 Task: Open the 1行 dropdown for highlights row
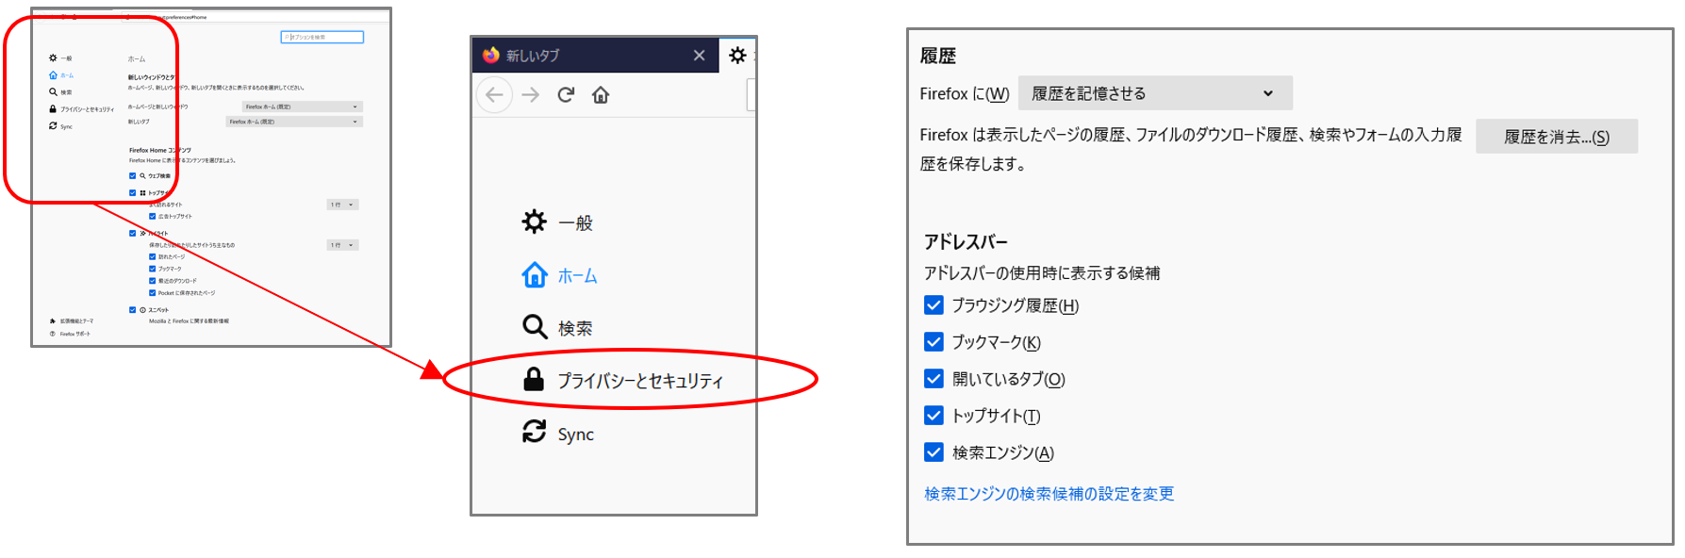click(342, 245)
